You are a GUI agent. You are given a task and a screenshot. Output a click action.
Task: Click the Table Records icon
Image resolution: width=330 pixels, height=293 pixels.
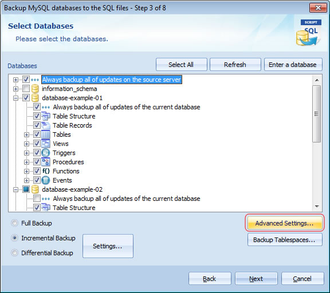point(46,125)
